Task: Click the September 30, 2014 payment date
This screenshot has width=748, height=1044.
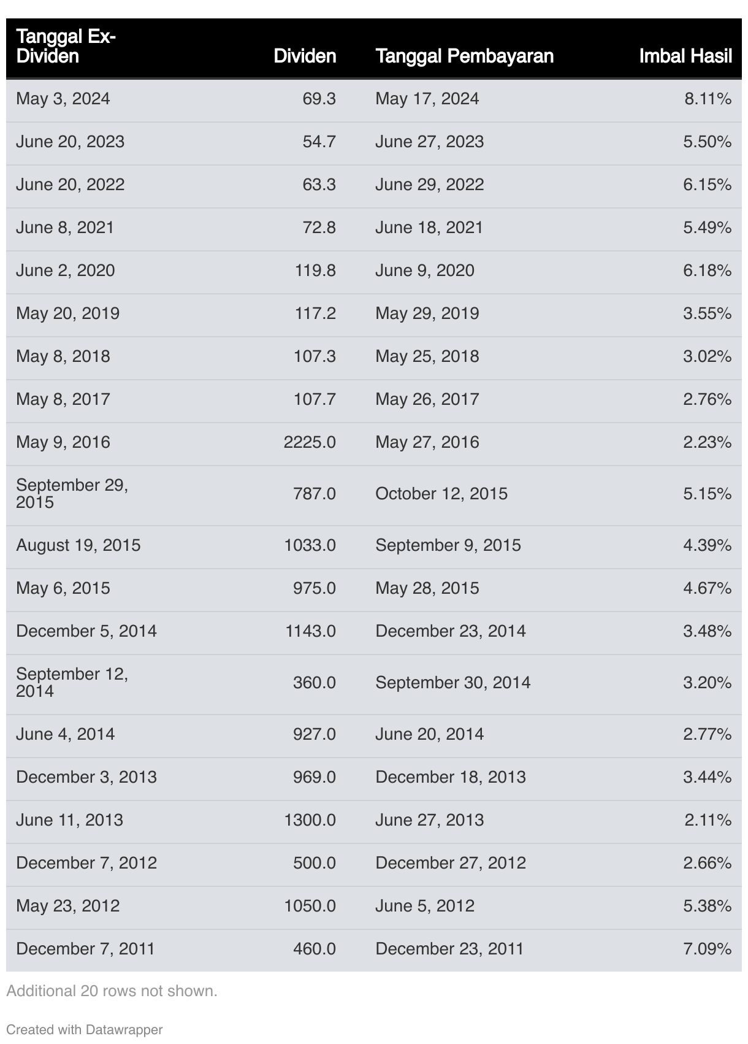Action: coord(453,683)
